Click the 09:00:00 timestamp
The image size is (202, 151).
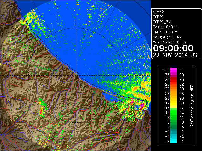(173, 48)
